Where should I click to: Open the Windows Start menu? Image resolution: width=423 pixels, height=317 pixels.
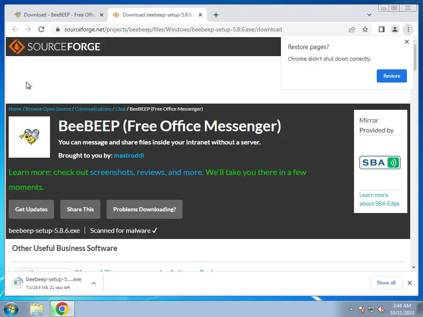(11, 309)
